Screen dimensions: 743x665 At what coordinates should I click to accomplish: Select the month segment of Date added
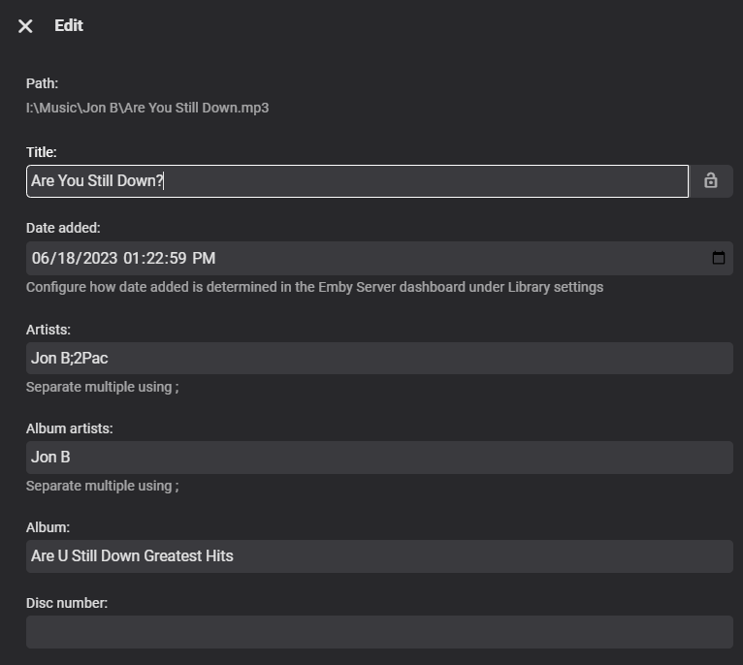pos(40,258)
